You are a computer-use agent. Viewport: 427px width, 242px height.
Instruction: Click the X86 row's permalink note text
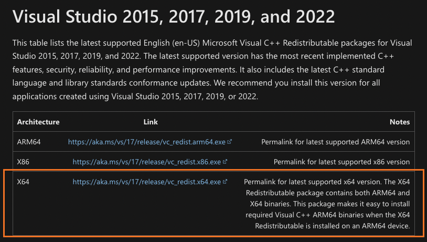341,162
